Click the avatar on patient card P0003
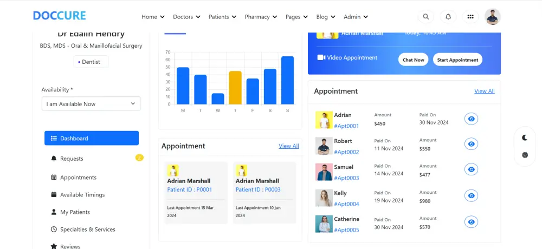This screenshot has width=542, height=249. 241,171
